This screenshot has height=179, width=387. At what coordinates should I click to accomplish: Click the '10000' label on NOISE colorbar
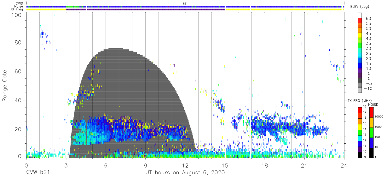point(379,117)
